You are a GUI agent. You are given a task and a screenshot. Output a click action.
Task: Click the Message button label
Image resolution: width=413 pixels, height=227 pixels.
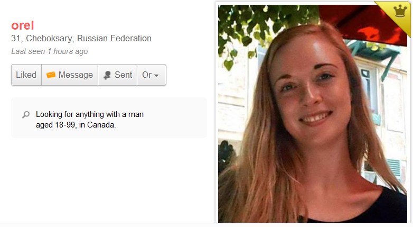tap(76, 75)
